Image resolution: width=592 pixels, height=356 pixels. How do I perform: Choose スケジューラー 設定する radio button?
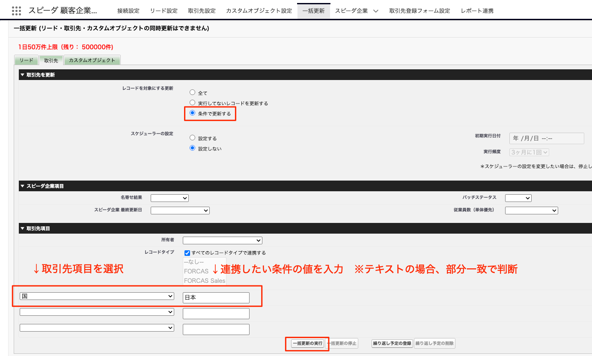tap(193, 138)
